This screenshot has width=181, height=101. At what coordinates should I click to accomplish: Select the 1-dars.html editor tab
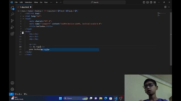[24, 7]
